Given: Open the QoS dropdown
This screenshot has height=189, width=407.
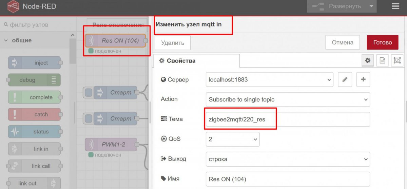Looking at the screenshot, I should tap(232, 139).
